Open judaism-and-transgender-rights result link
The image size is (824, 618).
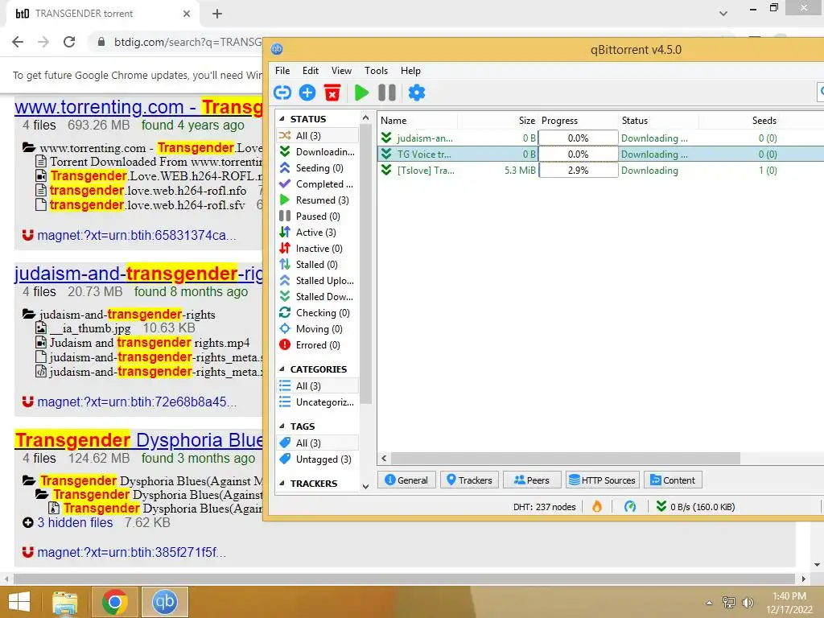[x=138, y=274]
